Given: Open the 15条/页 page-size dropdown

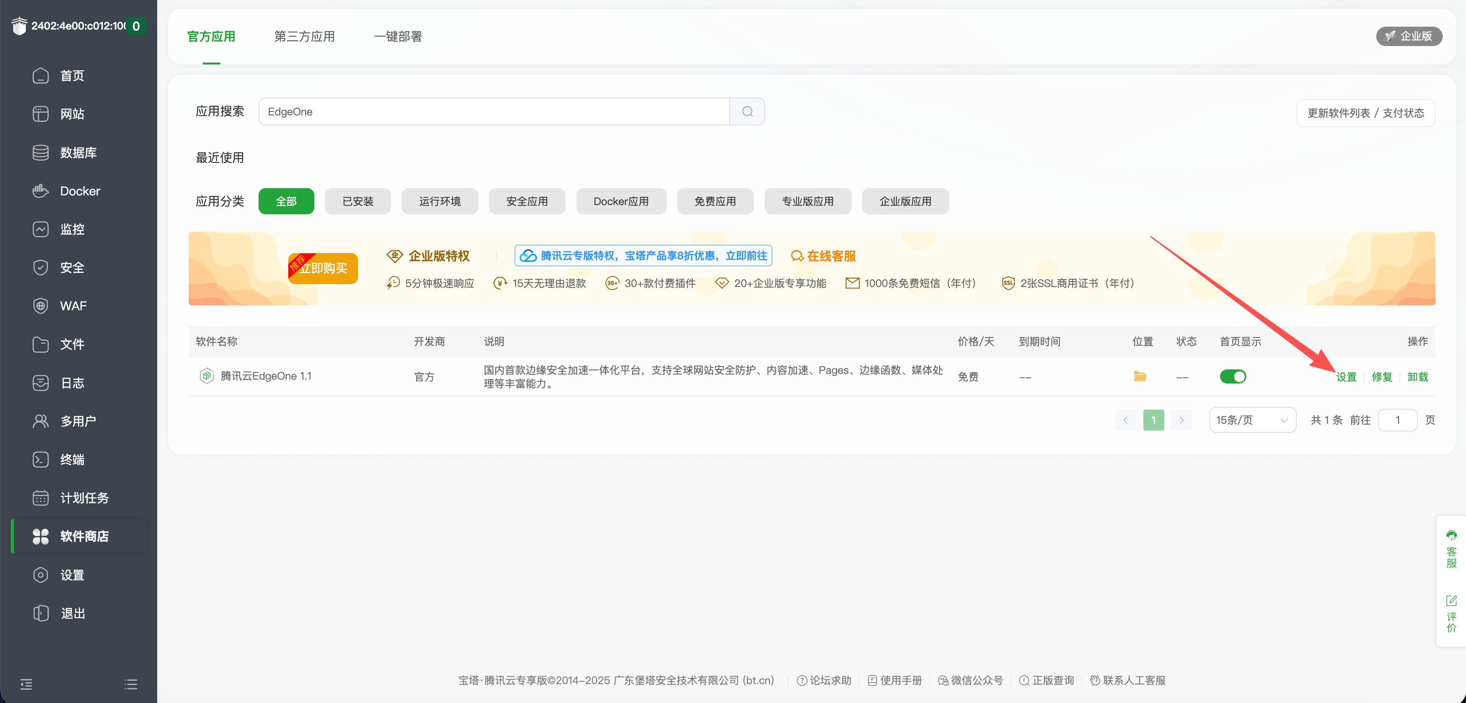Looking at the screenshot, I should click(x=1252, y=420).
